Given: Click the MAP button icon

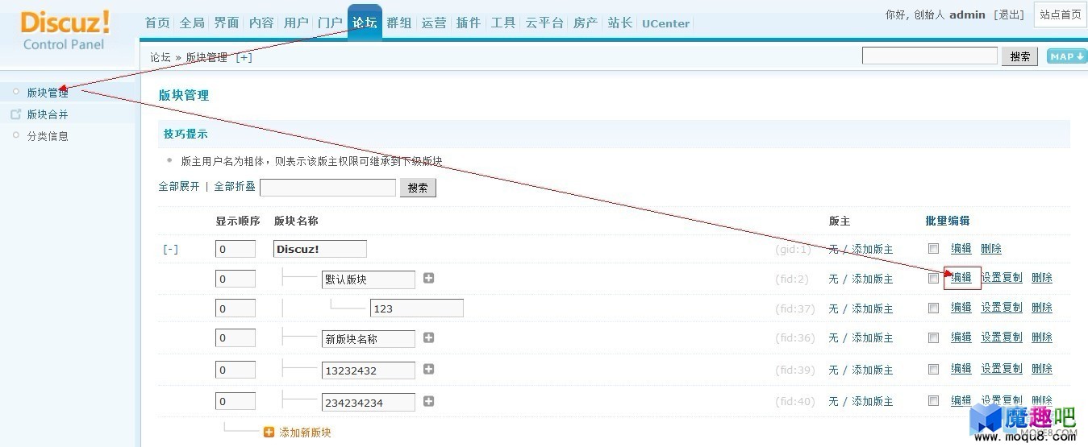Looking at the screenshot, I should point(1066,56).
